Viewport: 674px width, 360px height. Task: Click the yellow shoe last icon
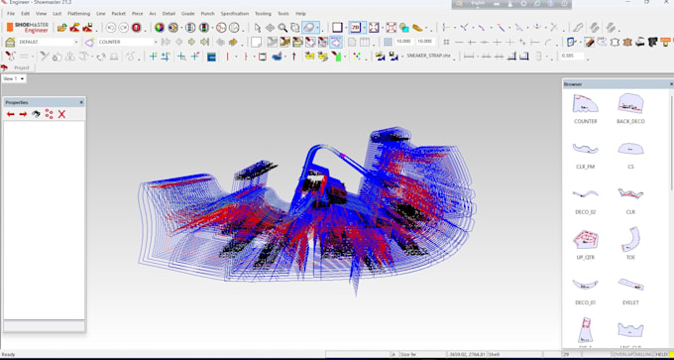click(417, 28)
